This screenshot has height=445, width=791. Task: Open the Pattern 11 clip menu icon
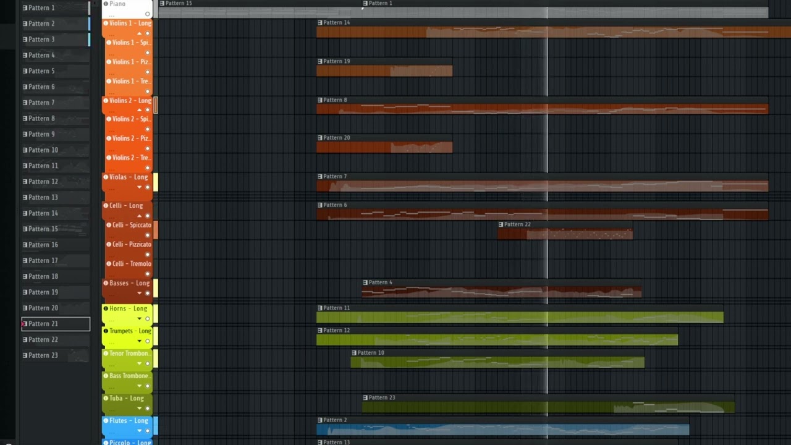319,308
